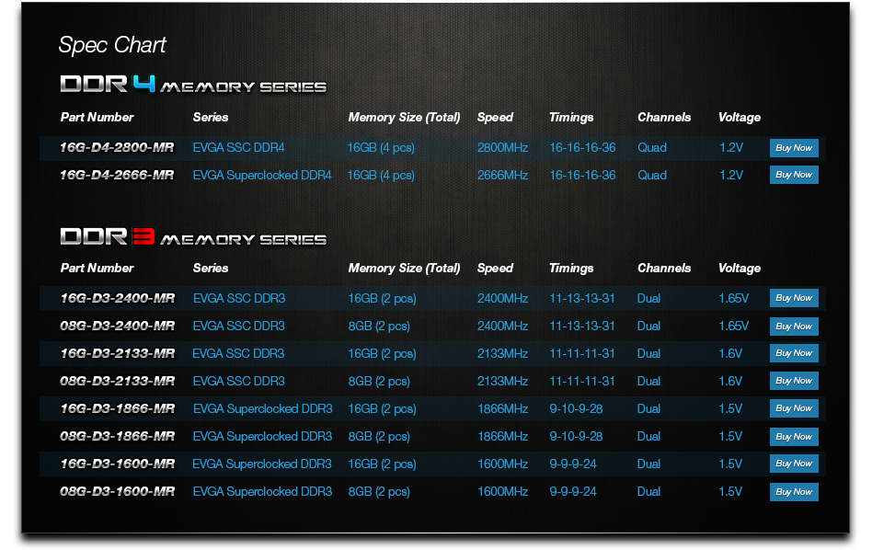Click Buy Now for 16G-D3-2400-MR
This screenshot has width=872, height=550.
point(794,298)
